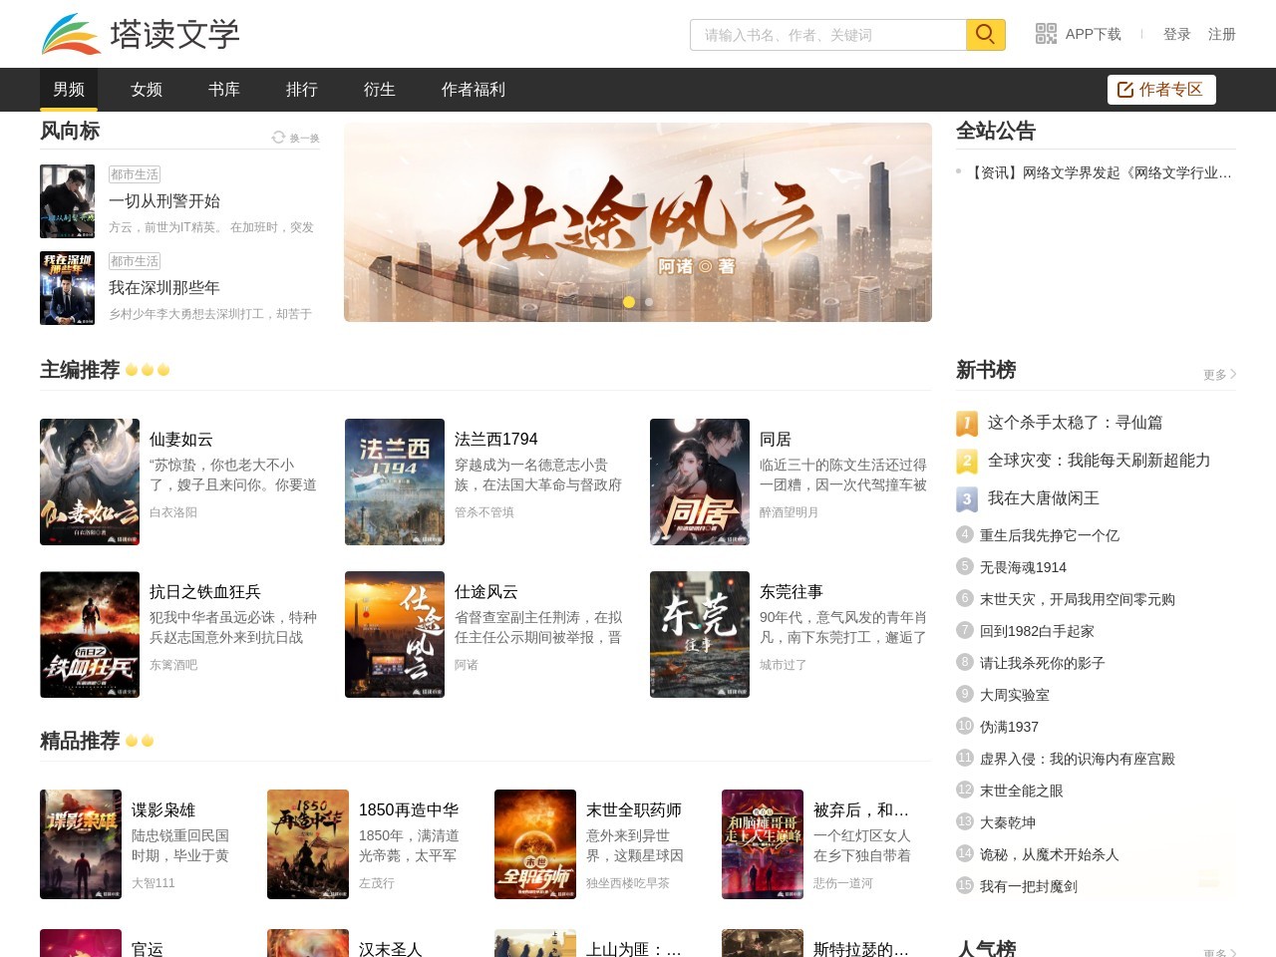
Task: Click the pen icon in 作者专区
Action: click(x=1127, y=89)
